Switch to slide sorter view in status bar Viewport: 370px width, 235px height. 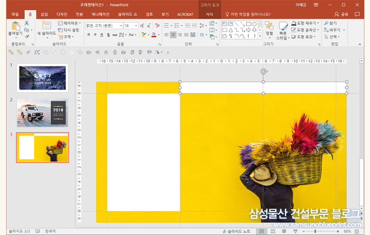(273, 231)
